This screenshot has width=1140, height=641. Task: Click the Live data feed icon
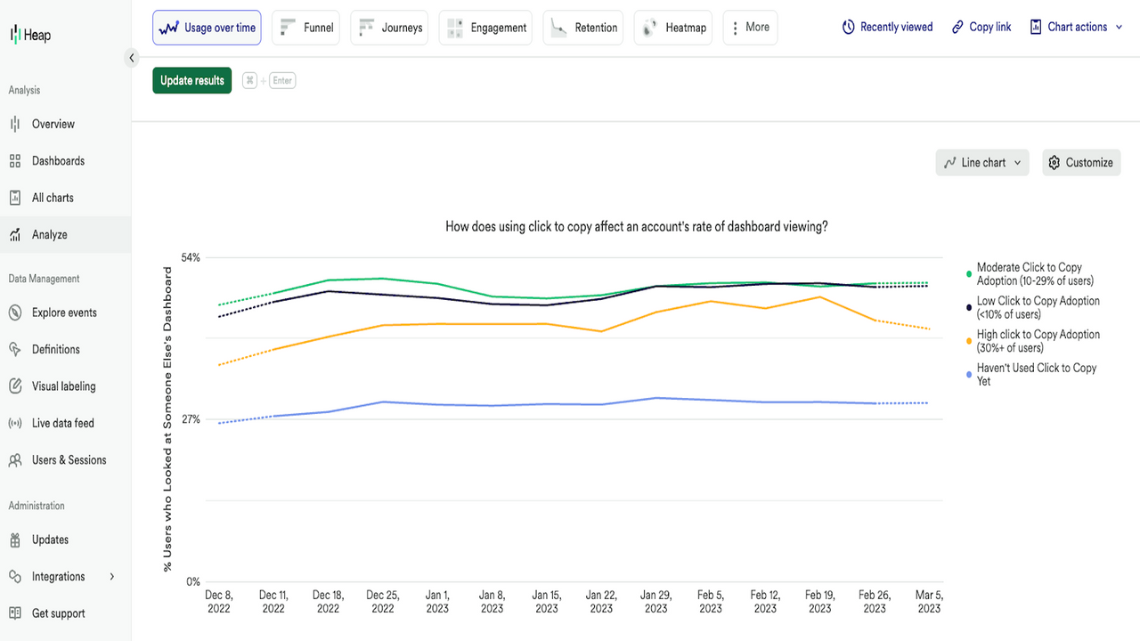(15, 423)
